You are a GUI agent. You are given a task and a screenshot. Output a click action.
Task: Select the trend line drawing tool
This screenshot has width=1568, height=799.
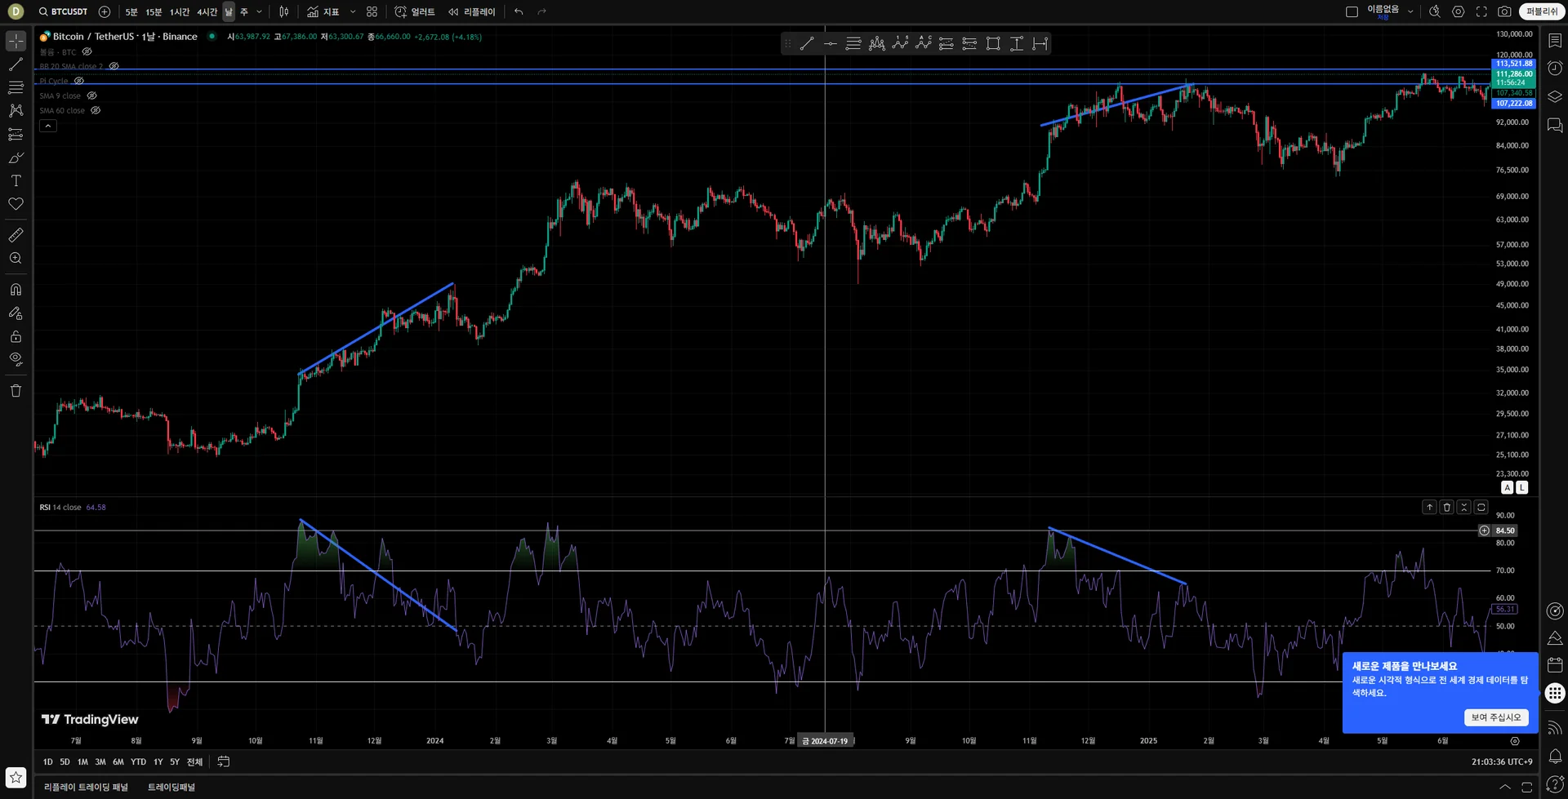coord(16,64)
